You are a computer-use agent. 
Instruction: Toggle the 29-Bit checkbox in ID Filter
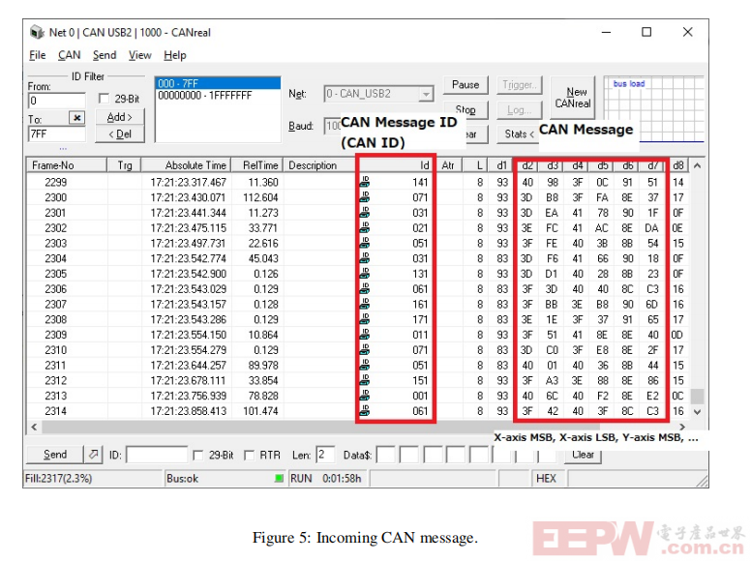[104, 99]
